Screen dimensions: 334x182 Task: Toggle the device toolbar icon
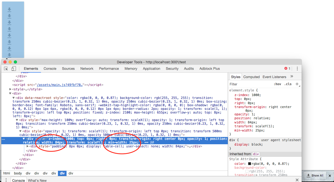point(14,68)
